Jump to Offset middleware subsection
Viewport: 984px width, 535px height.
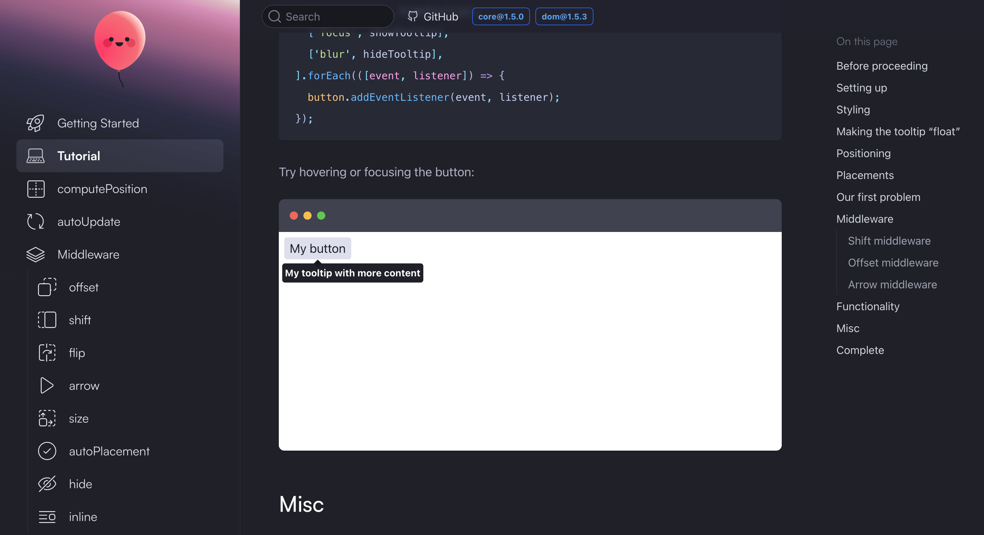[x=893, y=263]
